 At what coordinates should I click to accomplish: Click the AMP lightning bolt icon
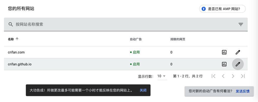point(204,9)
